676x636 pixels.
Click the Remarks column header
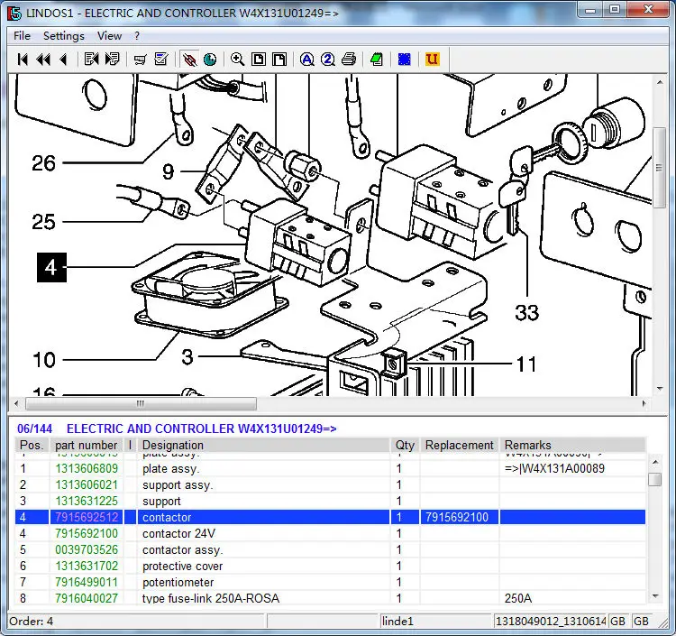point(572,445)
